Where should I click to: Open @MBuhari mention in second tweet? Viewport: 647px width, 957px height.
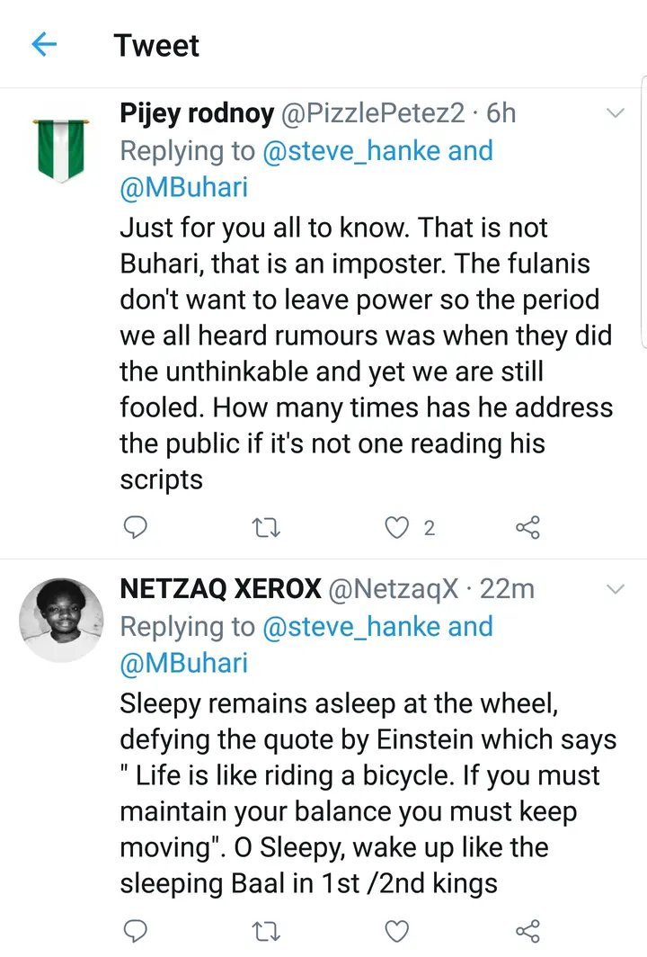pos(184,663)
